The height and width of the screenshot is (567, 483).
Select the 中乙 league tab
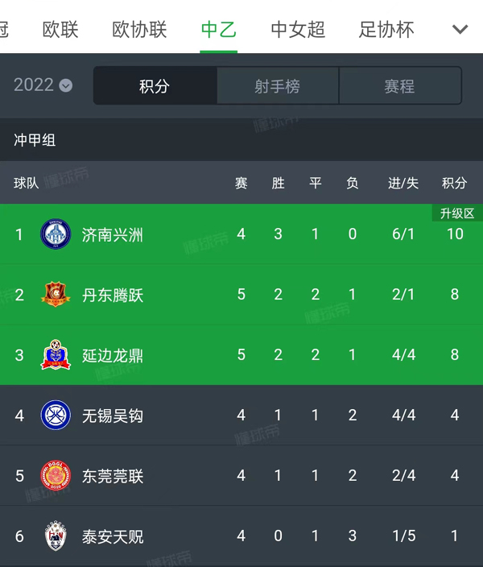[x=218, y=30]
